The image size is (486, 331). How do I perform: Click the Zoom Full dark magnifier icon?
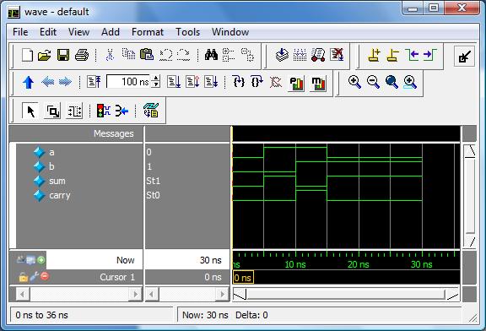(x=391, y=82)
